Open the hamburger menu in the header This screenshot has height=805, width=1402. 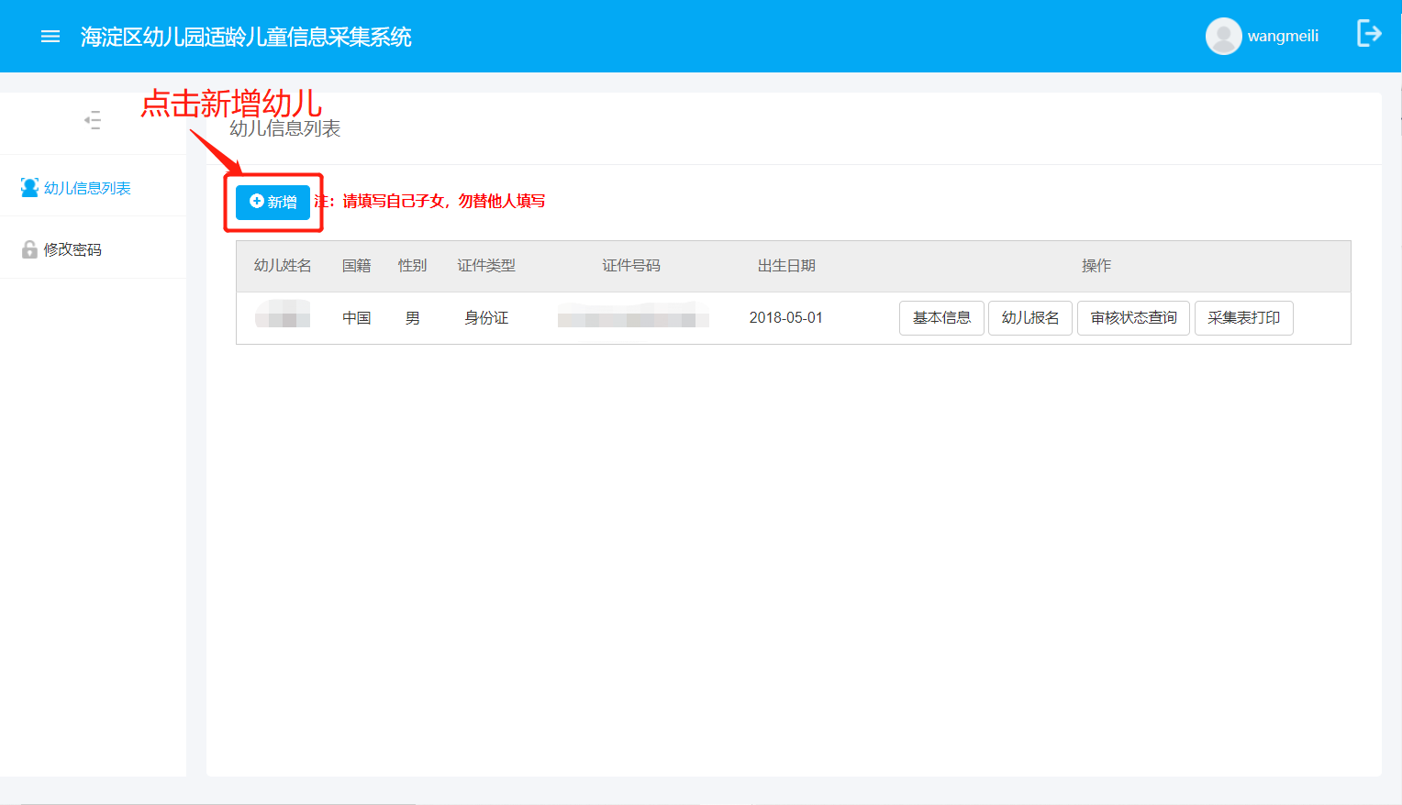50,37
